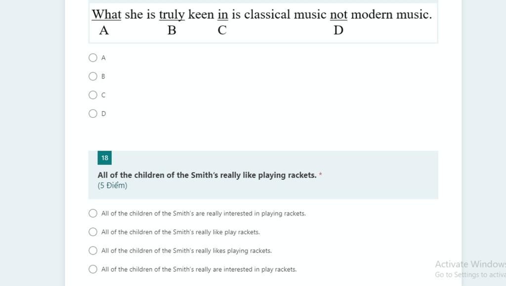
Task: Mark radio option C as answer
Action: (x=93, y=95)
